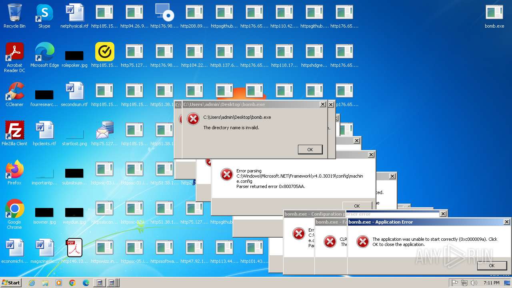Select the rolepoker.jpg image file

point(74,55)
